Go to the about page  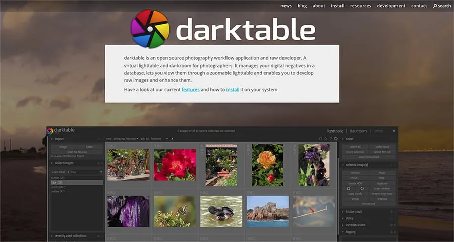[x=319, y=6]
